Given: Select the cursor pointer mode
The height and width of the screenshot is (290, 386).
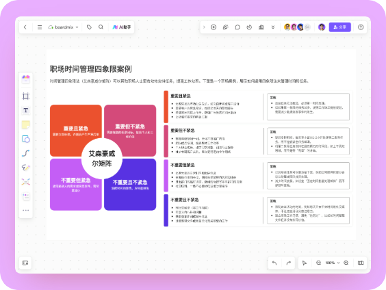Looking at the screenshot, I should pyautogui.click(x=305, y=263).
